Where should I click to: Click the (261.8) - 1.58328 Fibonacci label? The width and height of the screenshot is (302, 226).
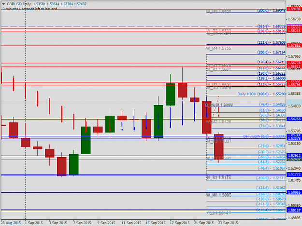point(271,26)
